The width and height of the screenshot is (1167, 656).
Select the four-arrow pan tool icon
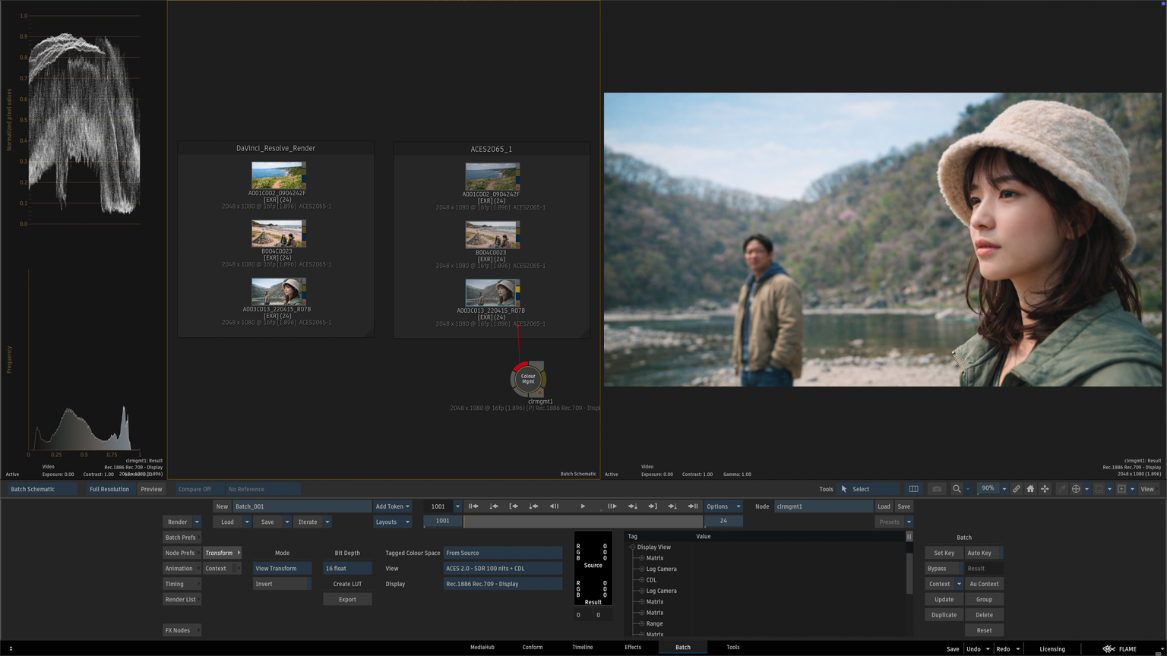point(1045,489)
